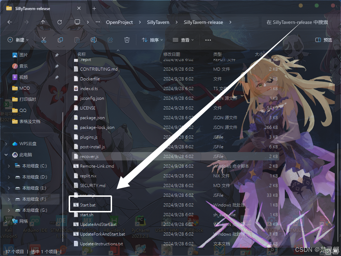The width and height of the screenshot is (341, 256).
Task: Expand chevron after OpenProject breadcrumb
Action: pyautogui.click(x=139, y=22)
